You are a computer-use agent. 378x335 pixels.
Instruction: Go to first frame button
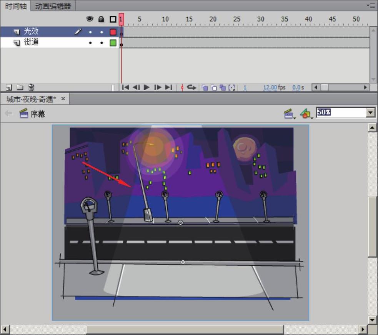click(x=125, y=88)
